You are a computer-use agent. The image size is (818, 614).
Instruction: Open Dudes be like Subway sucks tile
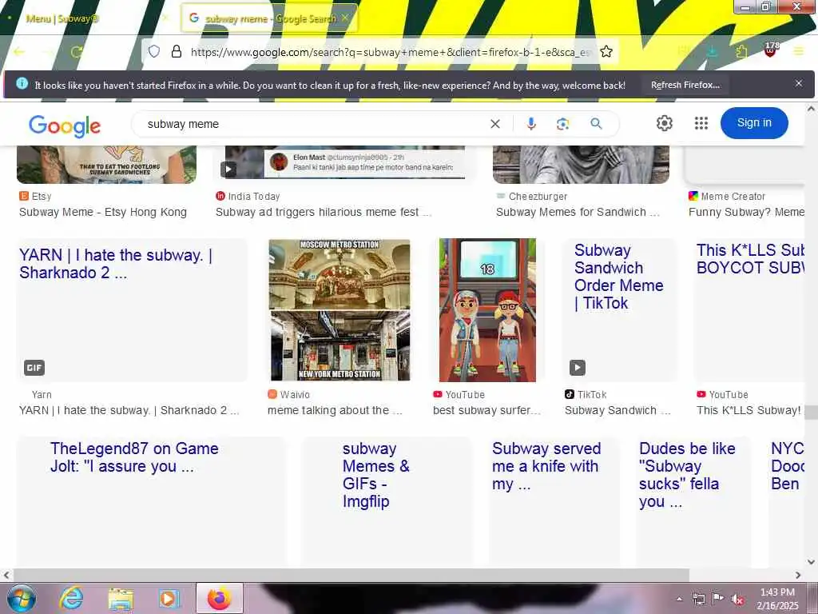[694, 501]
